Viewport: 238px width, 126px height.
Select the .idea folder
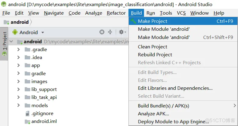37,58
